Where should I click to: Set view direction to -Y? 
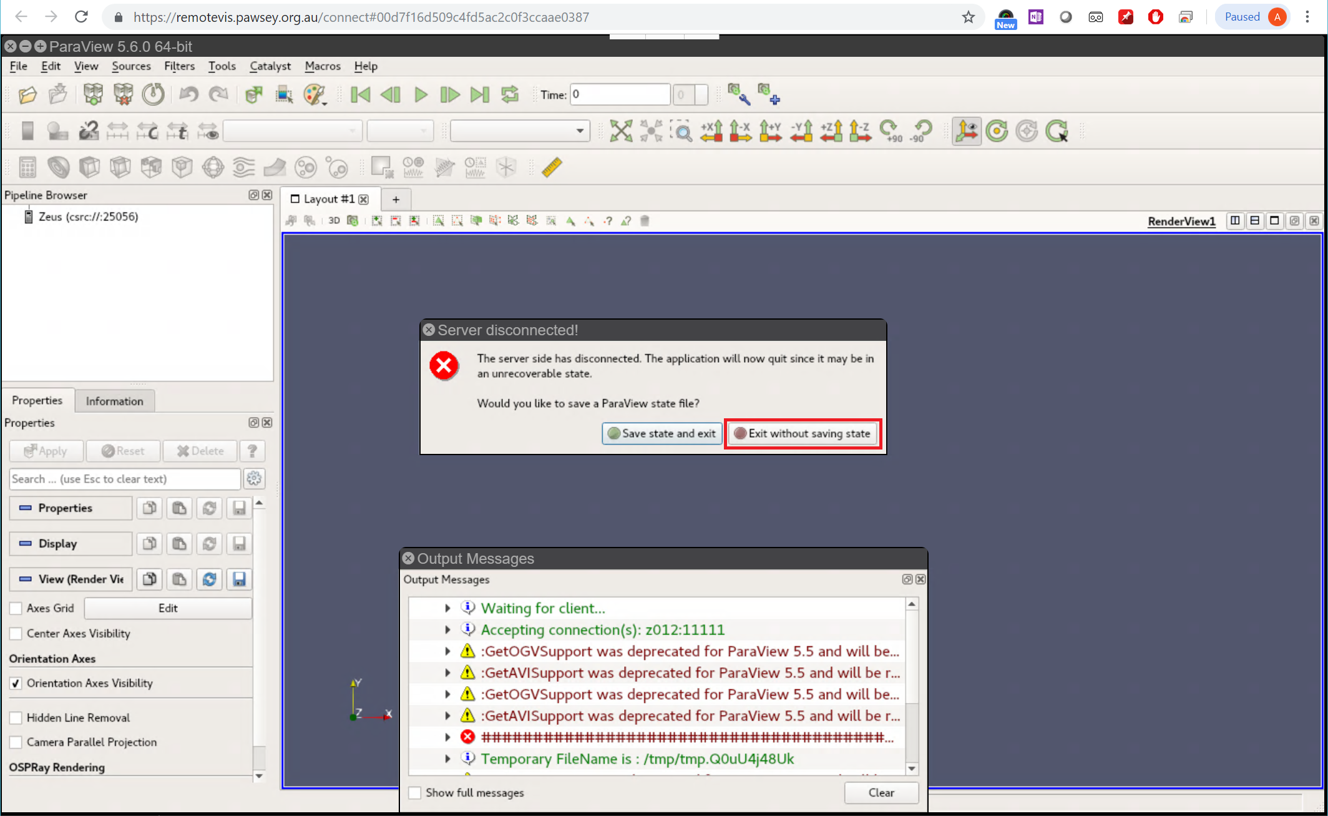pos(801,131)
